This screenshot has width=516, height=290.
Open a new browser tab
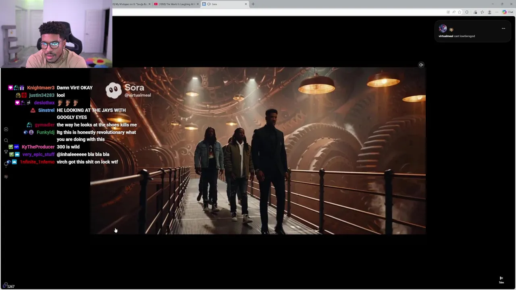253,4
